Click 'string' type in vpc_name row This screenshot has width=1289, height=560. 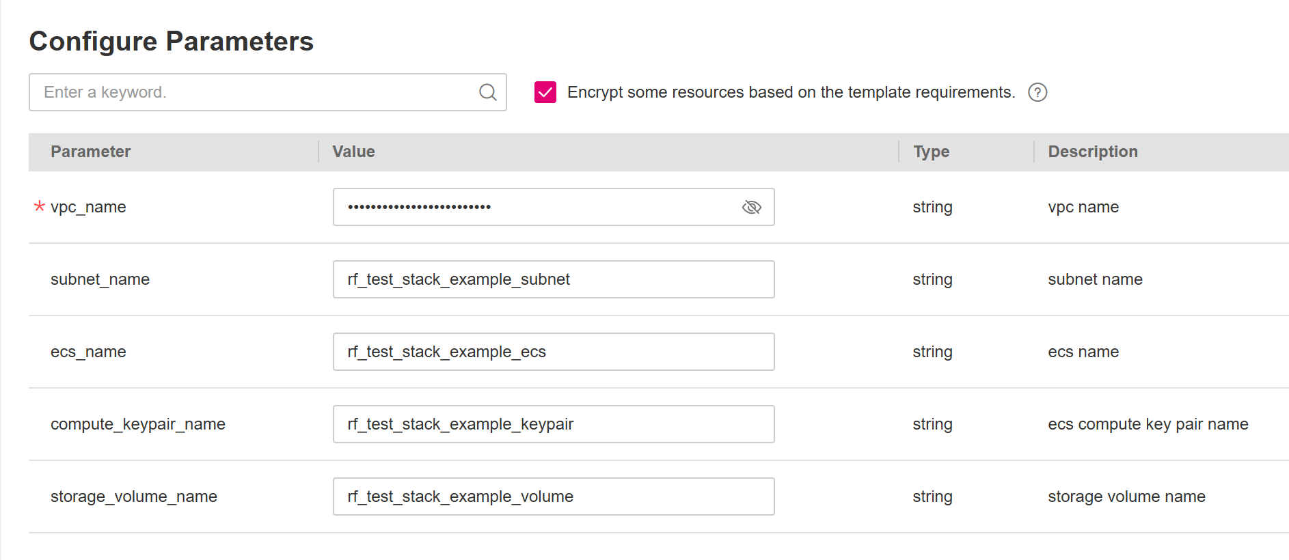point(932,207)
